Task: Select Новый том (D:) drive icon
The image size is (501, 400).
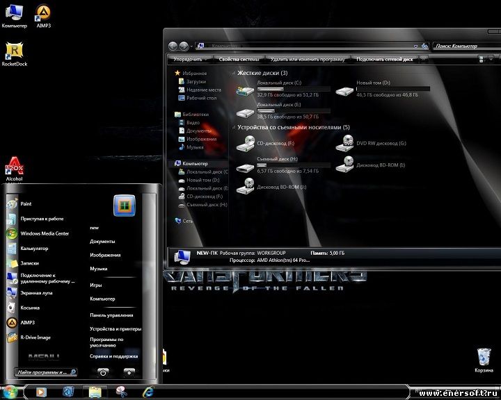Action: 344,91
